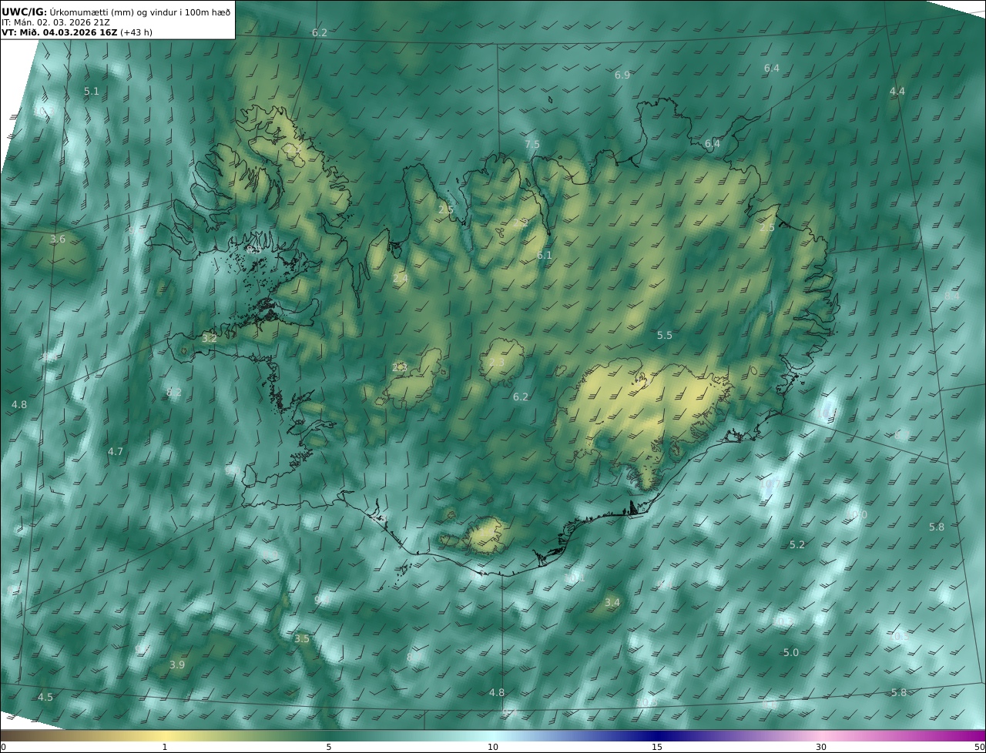Click the '6.1' value label on the map
The image size is (986, 753).
(545, 255)
